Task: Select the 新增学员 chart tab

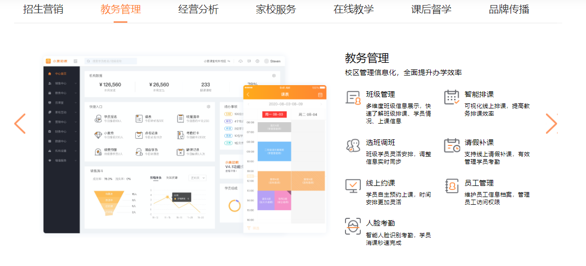Action: (x=155, y=178)
